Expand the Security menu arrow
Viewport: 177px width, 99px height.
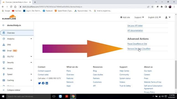tap(31, 62)
